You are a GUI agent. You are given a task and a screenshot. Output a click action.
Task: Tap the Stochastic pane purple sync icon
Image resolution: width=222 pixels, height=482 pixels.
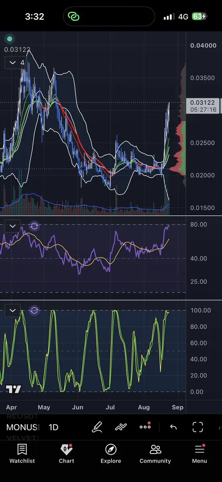(34, 310)
